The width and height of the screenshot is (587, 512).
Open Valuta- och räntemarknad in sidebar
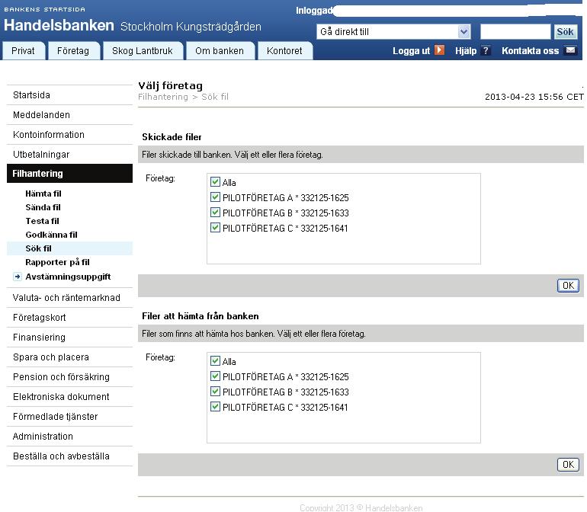[x=69, y=298]
